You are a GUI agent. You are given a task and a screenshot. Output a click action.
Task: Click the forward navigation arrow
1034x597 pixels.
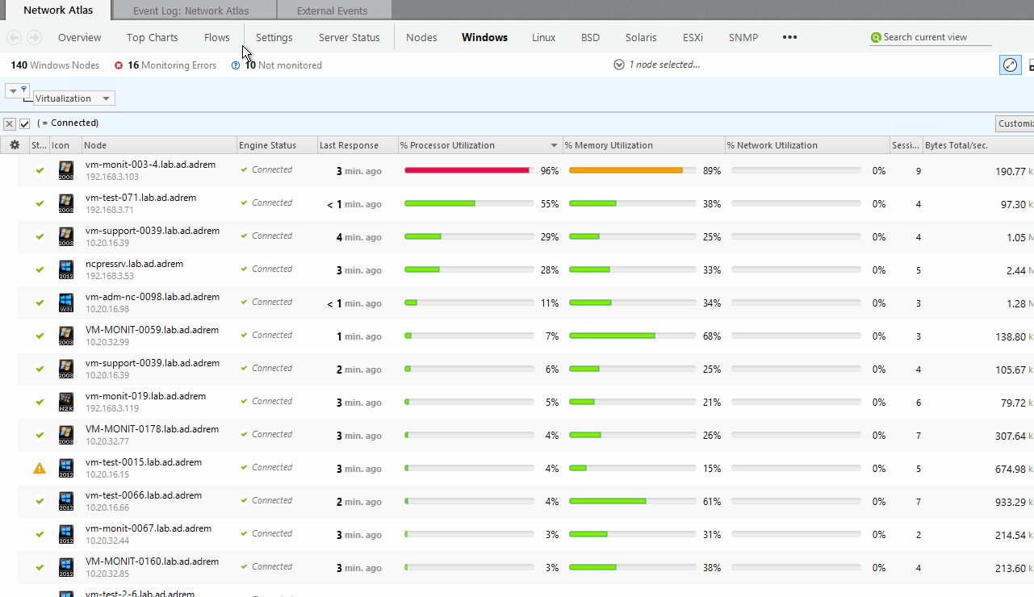(34, 37)
